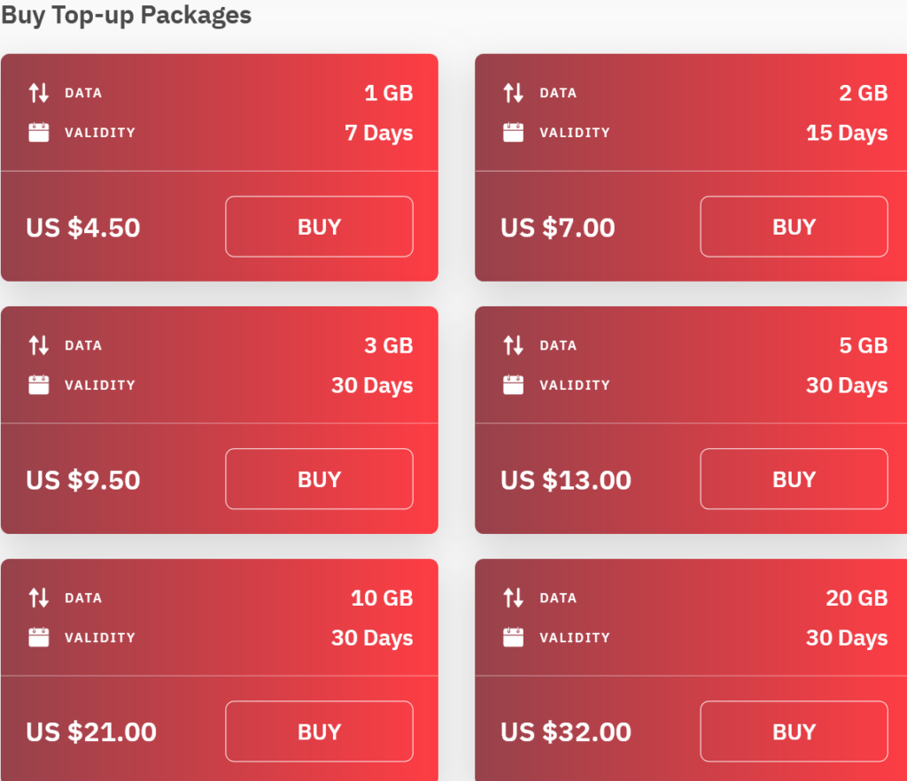Click the calendar icon on the 10 GB package
The image size is (907, 781).
(x=39, y=638)
